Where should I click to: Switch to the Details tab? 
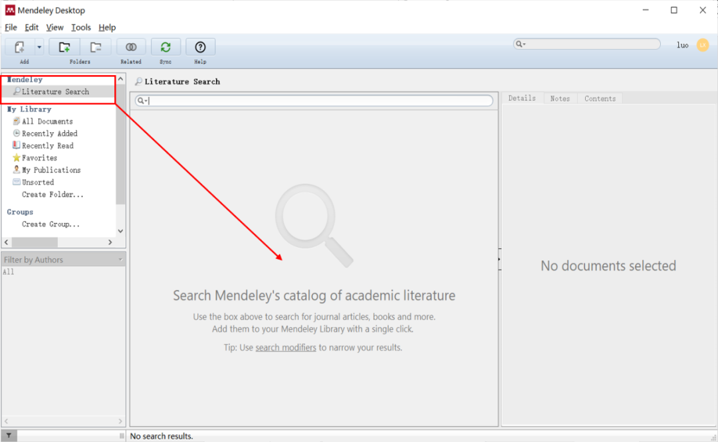pyautogui.click(x=522, y=98)
